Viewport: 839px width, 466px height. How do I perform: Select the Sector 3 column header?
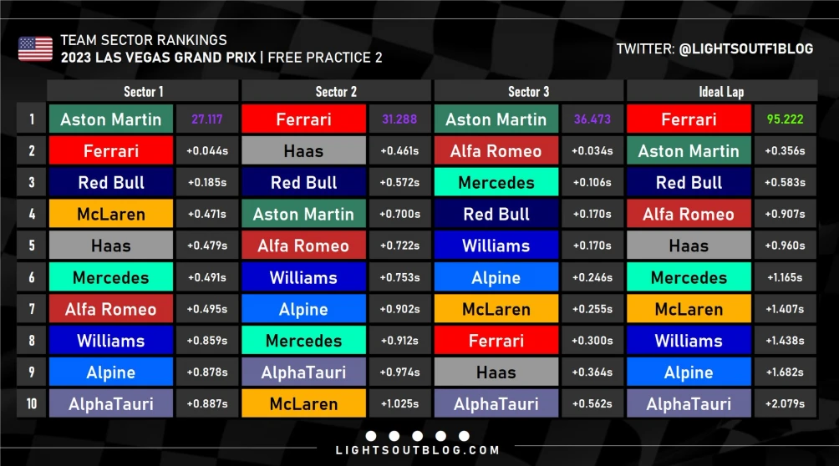(x=528, y=92)
